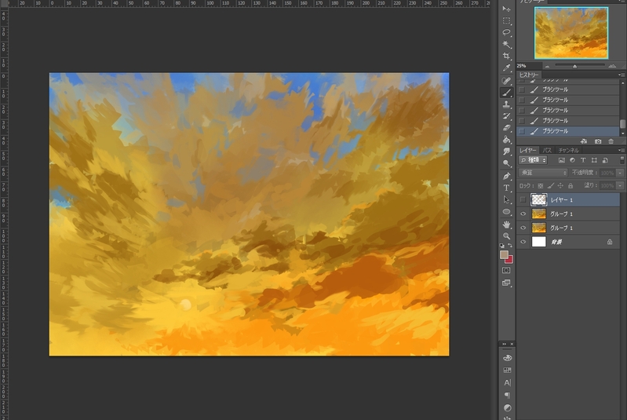
Task: Click the Navigator zoom in button
Action: (612, 66)
